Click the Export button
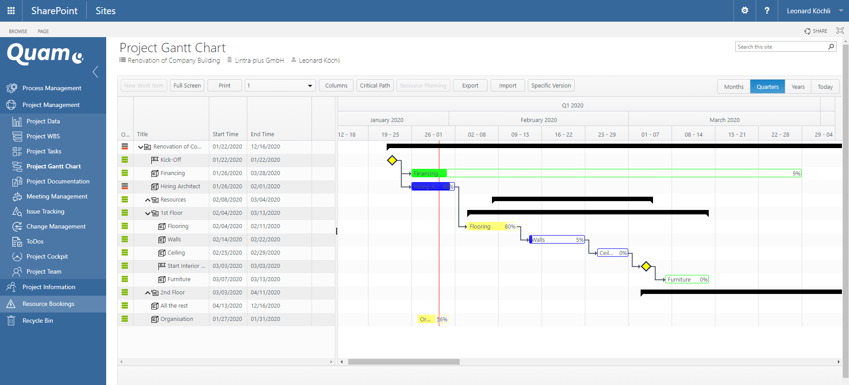This screenshot has height=385, width=849. 470,85
